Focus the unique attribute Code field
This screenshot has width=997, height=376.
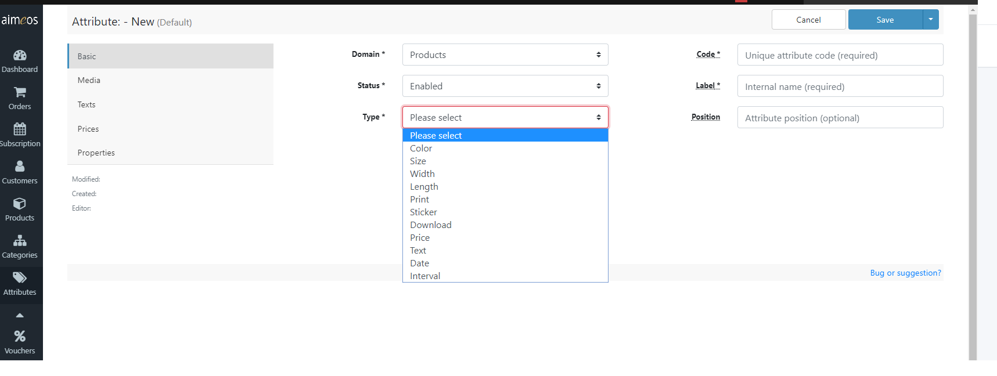pyautogui.click(x=840, y=55)
